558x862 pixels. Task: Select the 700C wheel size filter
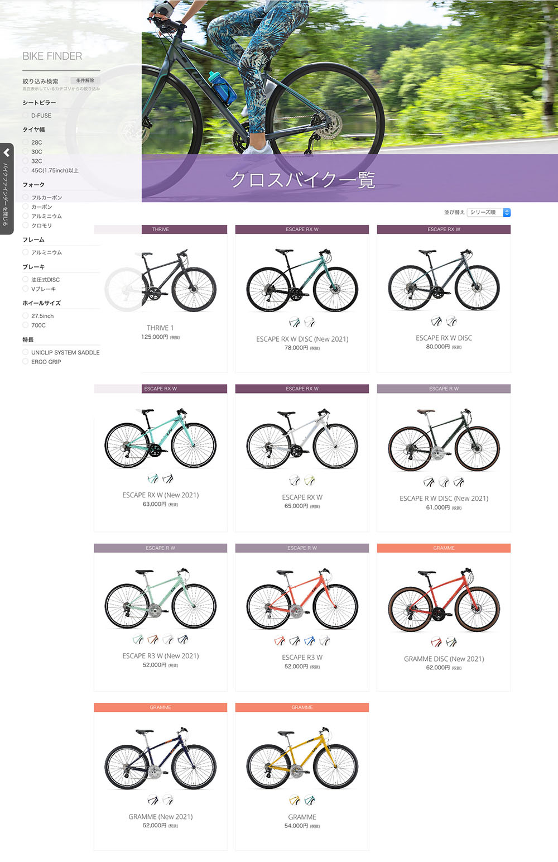(x=26, y=325)
